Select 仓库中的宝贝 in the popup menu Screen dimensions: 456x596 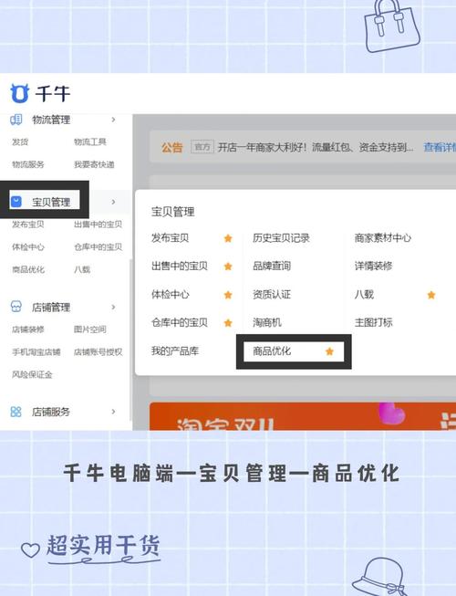coord(180,323)
